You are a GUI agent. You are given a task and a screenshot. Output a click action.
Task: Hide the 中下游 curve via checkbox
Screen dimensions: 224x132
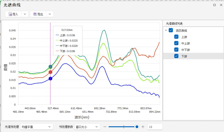click(176, 50)
